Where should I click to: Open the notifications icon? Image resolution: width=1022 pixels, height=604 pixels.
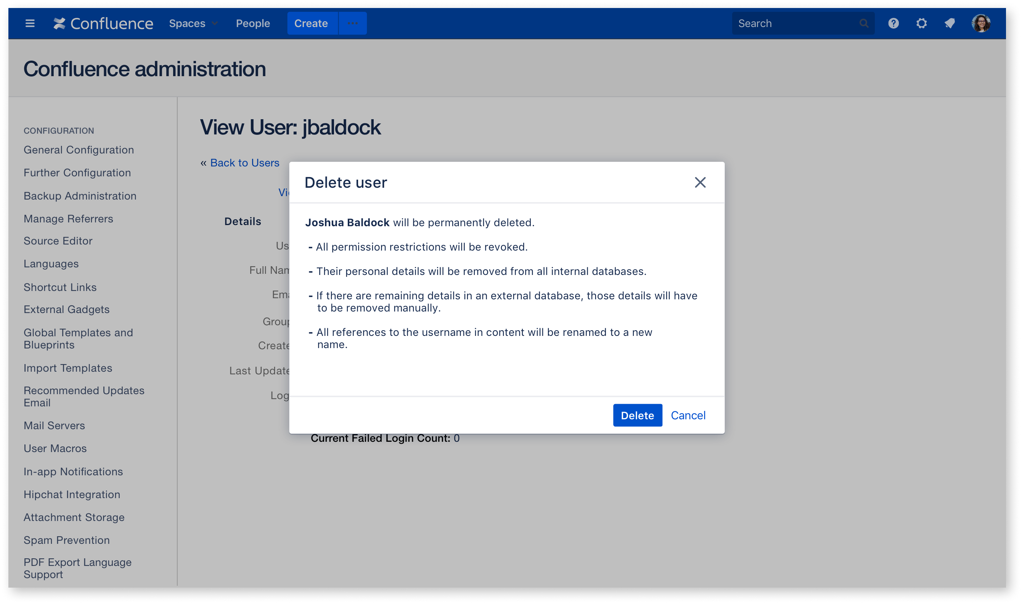coord(950,23)
